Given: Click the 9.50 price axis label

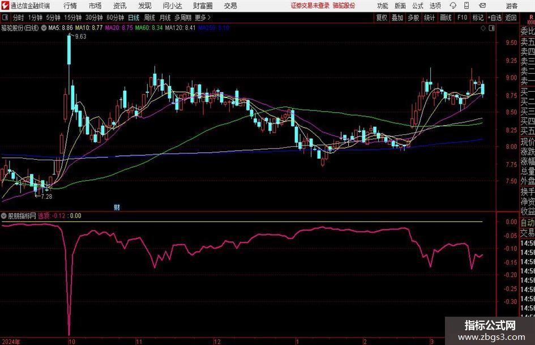Looking at the screenshot, I should point(511,42).
